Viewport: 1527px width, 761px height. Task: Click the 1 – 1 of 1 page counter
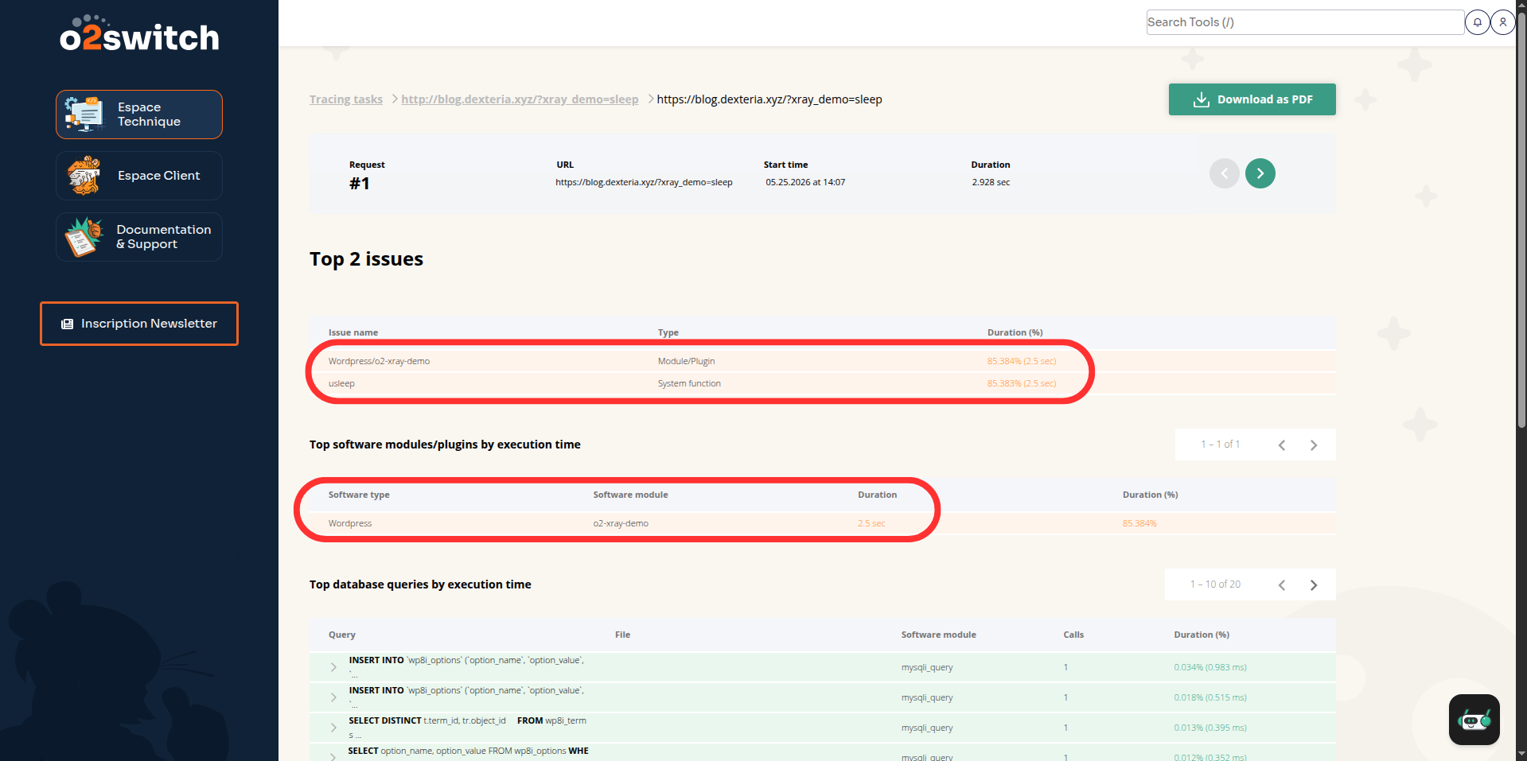click(x=1221, y=445)
